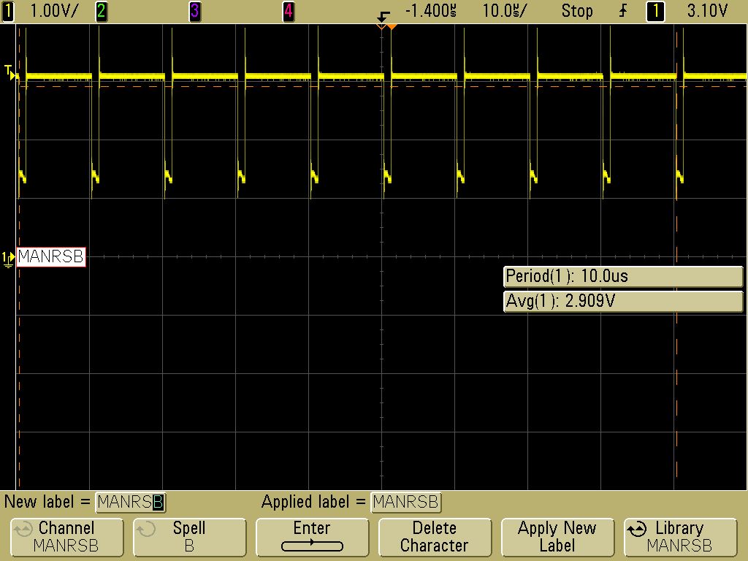The height and width of the screenshot is (561, 748).
Task: Select channel 3 purple indicator
Action: [194, 11]
